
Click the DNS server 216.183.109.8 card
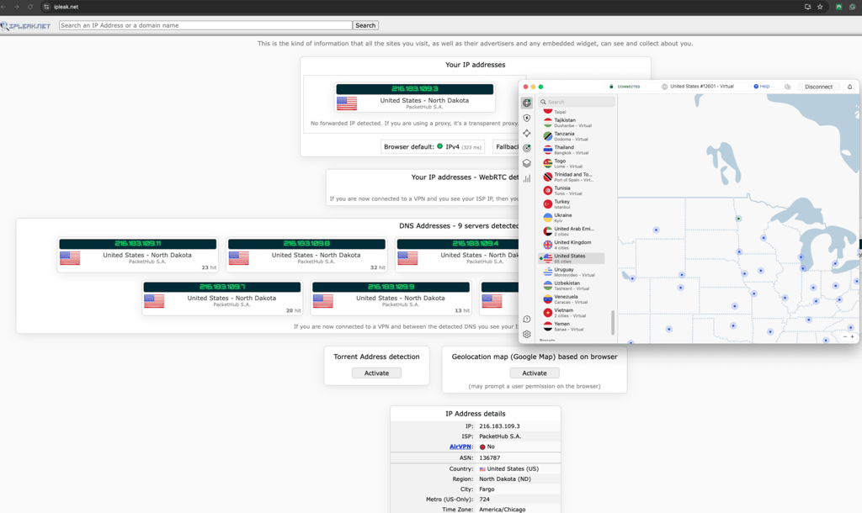(x=306, y=255)
